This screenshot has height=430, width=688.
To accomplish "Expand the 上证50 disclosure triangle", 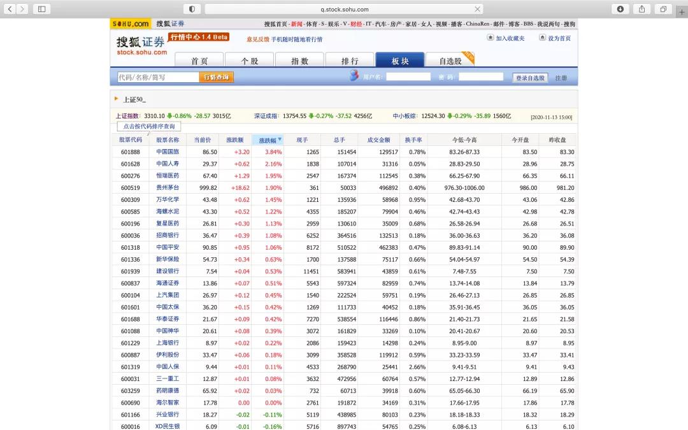I will tap(116, 99).
